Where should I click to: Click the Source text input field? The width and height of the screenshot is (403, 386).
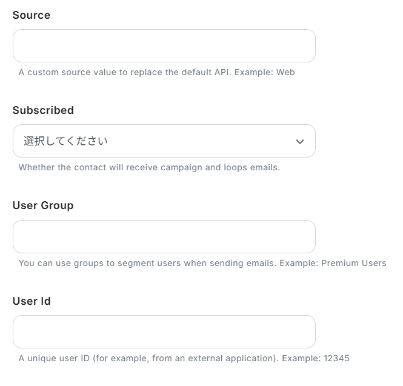[164, 45]
